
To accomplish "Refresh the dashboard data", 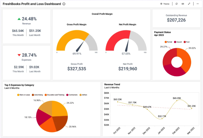I will click(x=177, y=4).
